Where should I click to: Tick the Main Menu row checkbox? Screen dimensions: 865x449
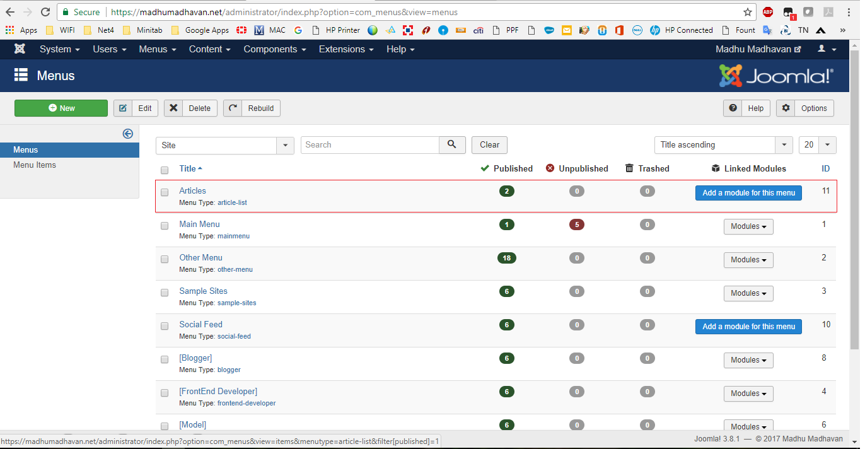[165, 226]
